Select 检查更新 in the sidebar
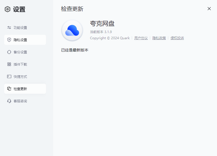This screenshot has width=217, height=156. pyautogui.click(x=25, y=89)
